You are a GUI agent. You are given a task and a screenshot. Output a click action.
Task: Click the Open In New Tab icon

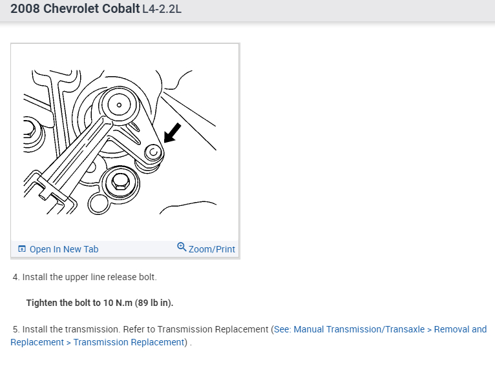click(x=22, y=249)
